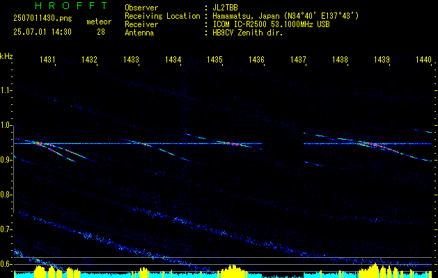Click the 1431 time marker

click(x=47, y=59)
